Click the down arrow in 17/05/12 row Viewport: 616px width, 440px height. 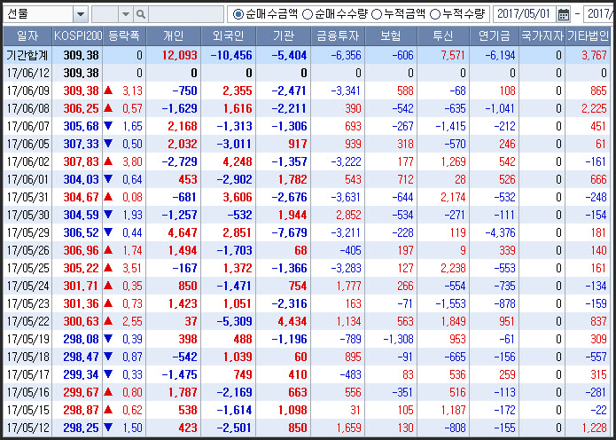pos(108,428)
